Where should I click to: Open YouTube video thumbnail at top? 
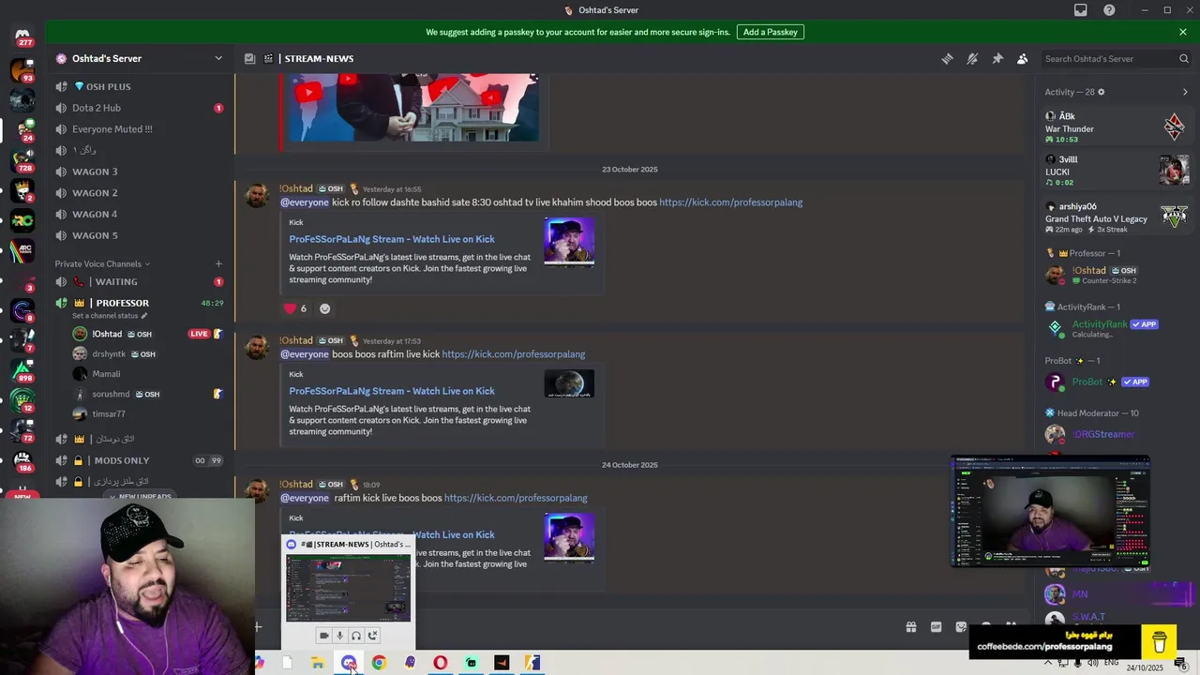(x=413, y=108)
